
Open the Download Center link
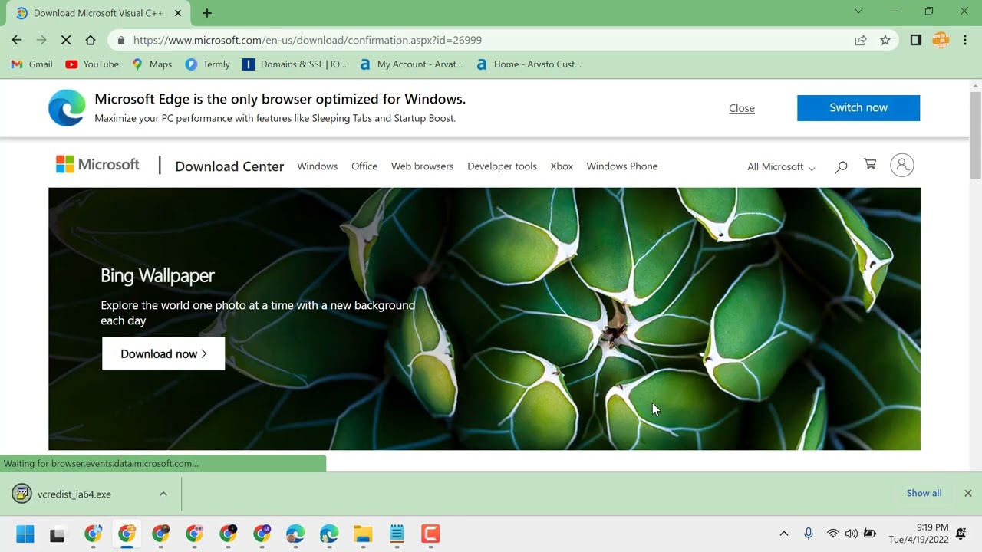(229, 166)
